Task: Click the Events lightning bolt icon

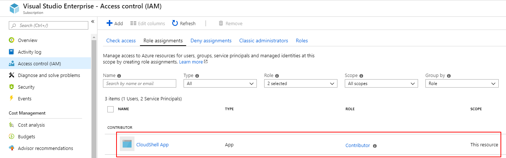Action: [11, 99]
